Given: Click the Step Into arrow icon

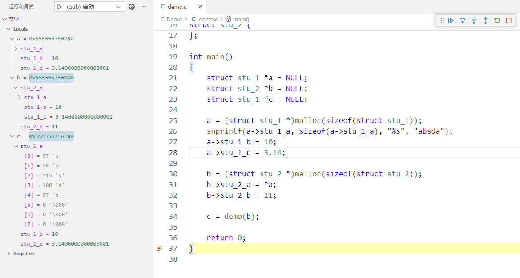Looking at the screenshot, I should [474, 20].
